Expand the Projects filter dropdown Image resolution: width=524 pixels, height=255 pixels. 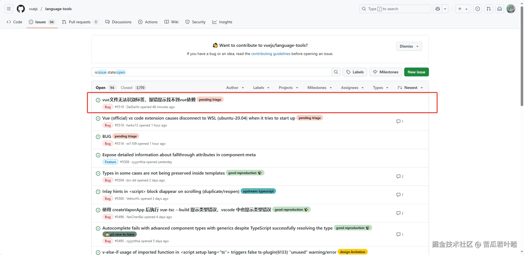point(288,88)
